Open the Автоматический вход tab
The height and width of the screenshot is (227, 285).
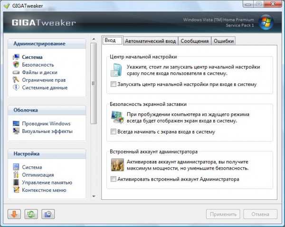pos(151,41)
